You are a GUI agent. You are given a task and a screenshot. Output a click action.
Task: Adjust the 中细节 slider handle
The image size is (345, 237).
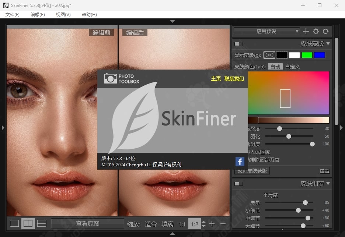tap(308, 218)
